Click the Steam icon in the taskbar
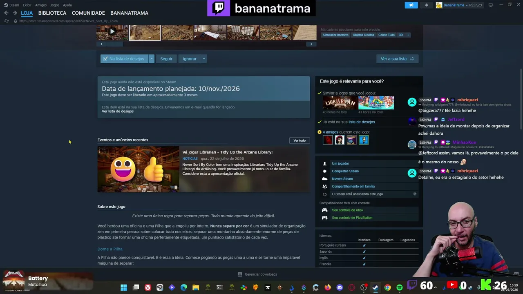 375,287
